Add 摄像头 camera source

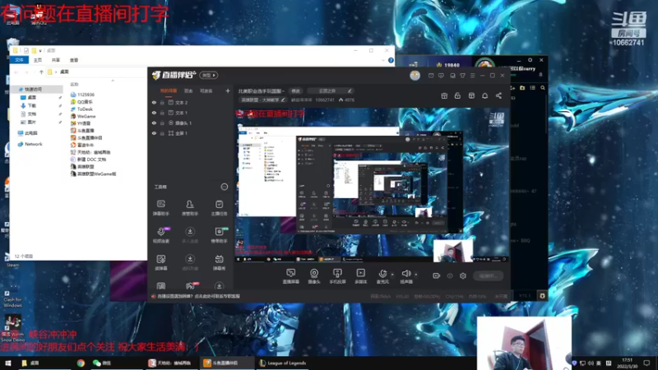click(x=314, y=276)
